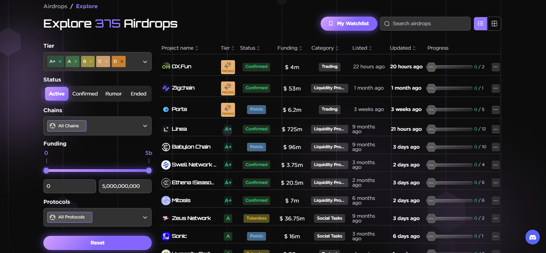This screenshot has height=253, width=546.
Task: Click the OX.Fun progress bar
Action: point(450,67)
